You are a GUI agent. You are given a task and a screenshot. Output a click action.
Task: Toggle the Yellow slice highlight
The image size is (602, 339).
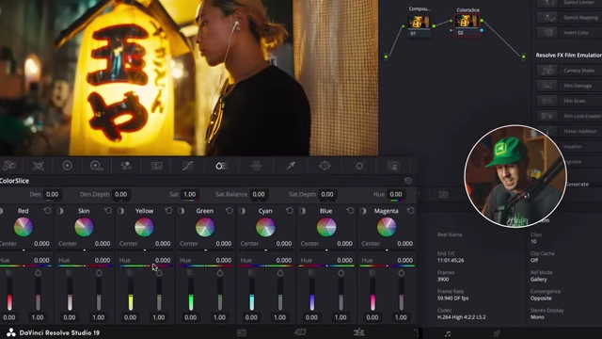pyautogui.click(x=121, y=211)
